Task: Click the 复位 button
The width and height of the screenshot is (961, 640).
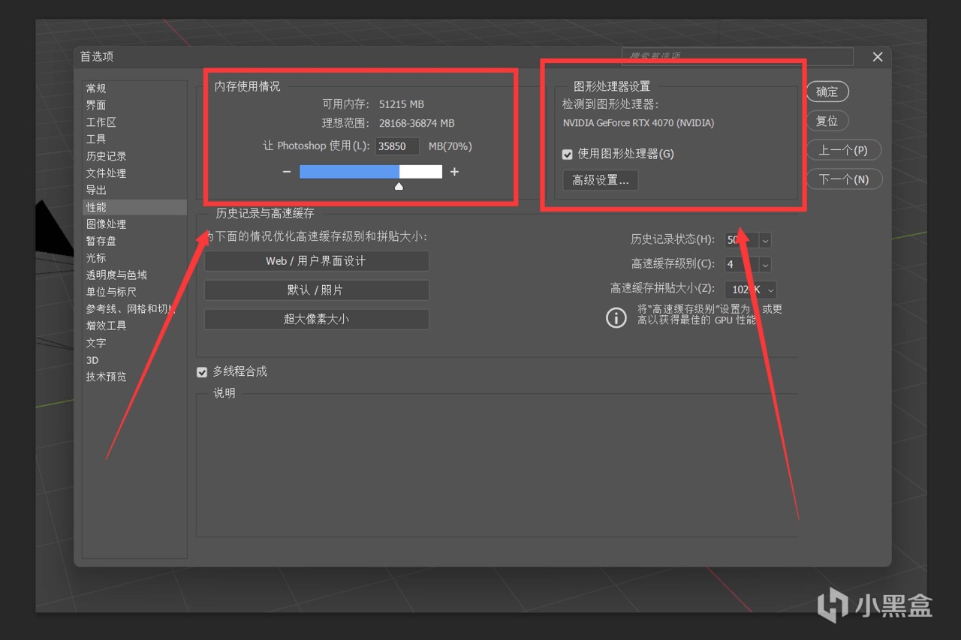Action: pos(827,121)
